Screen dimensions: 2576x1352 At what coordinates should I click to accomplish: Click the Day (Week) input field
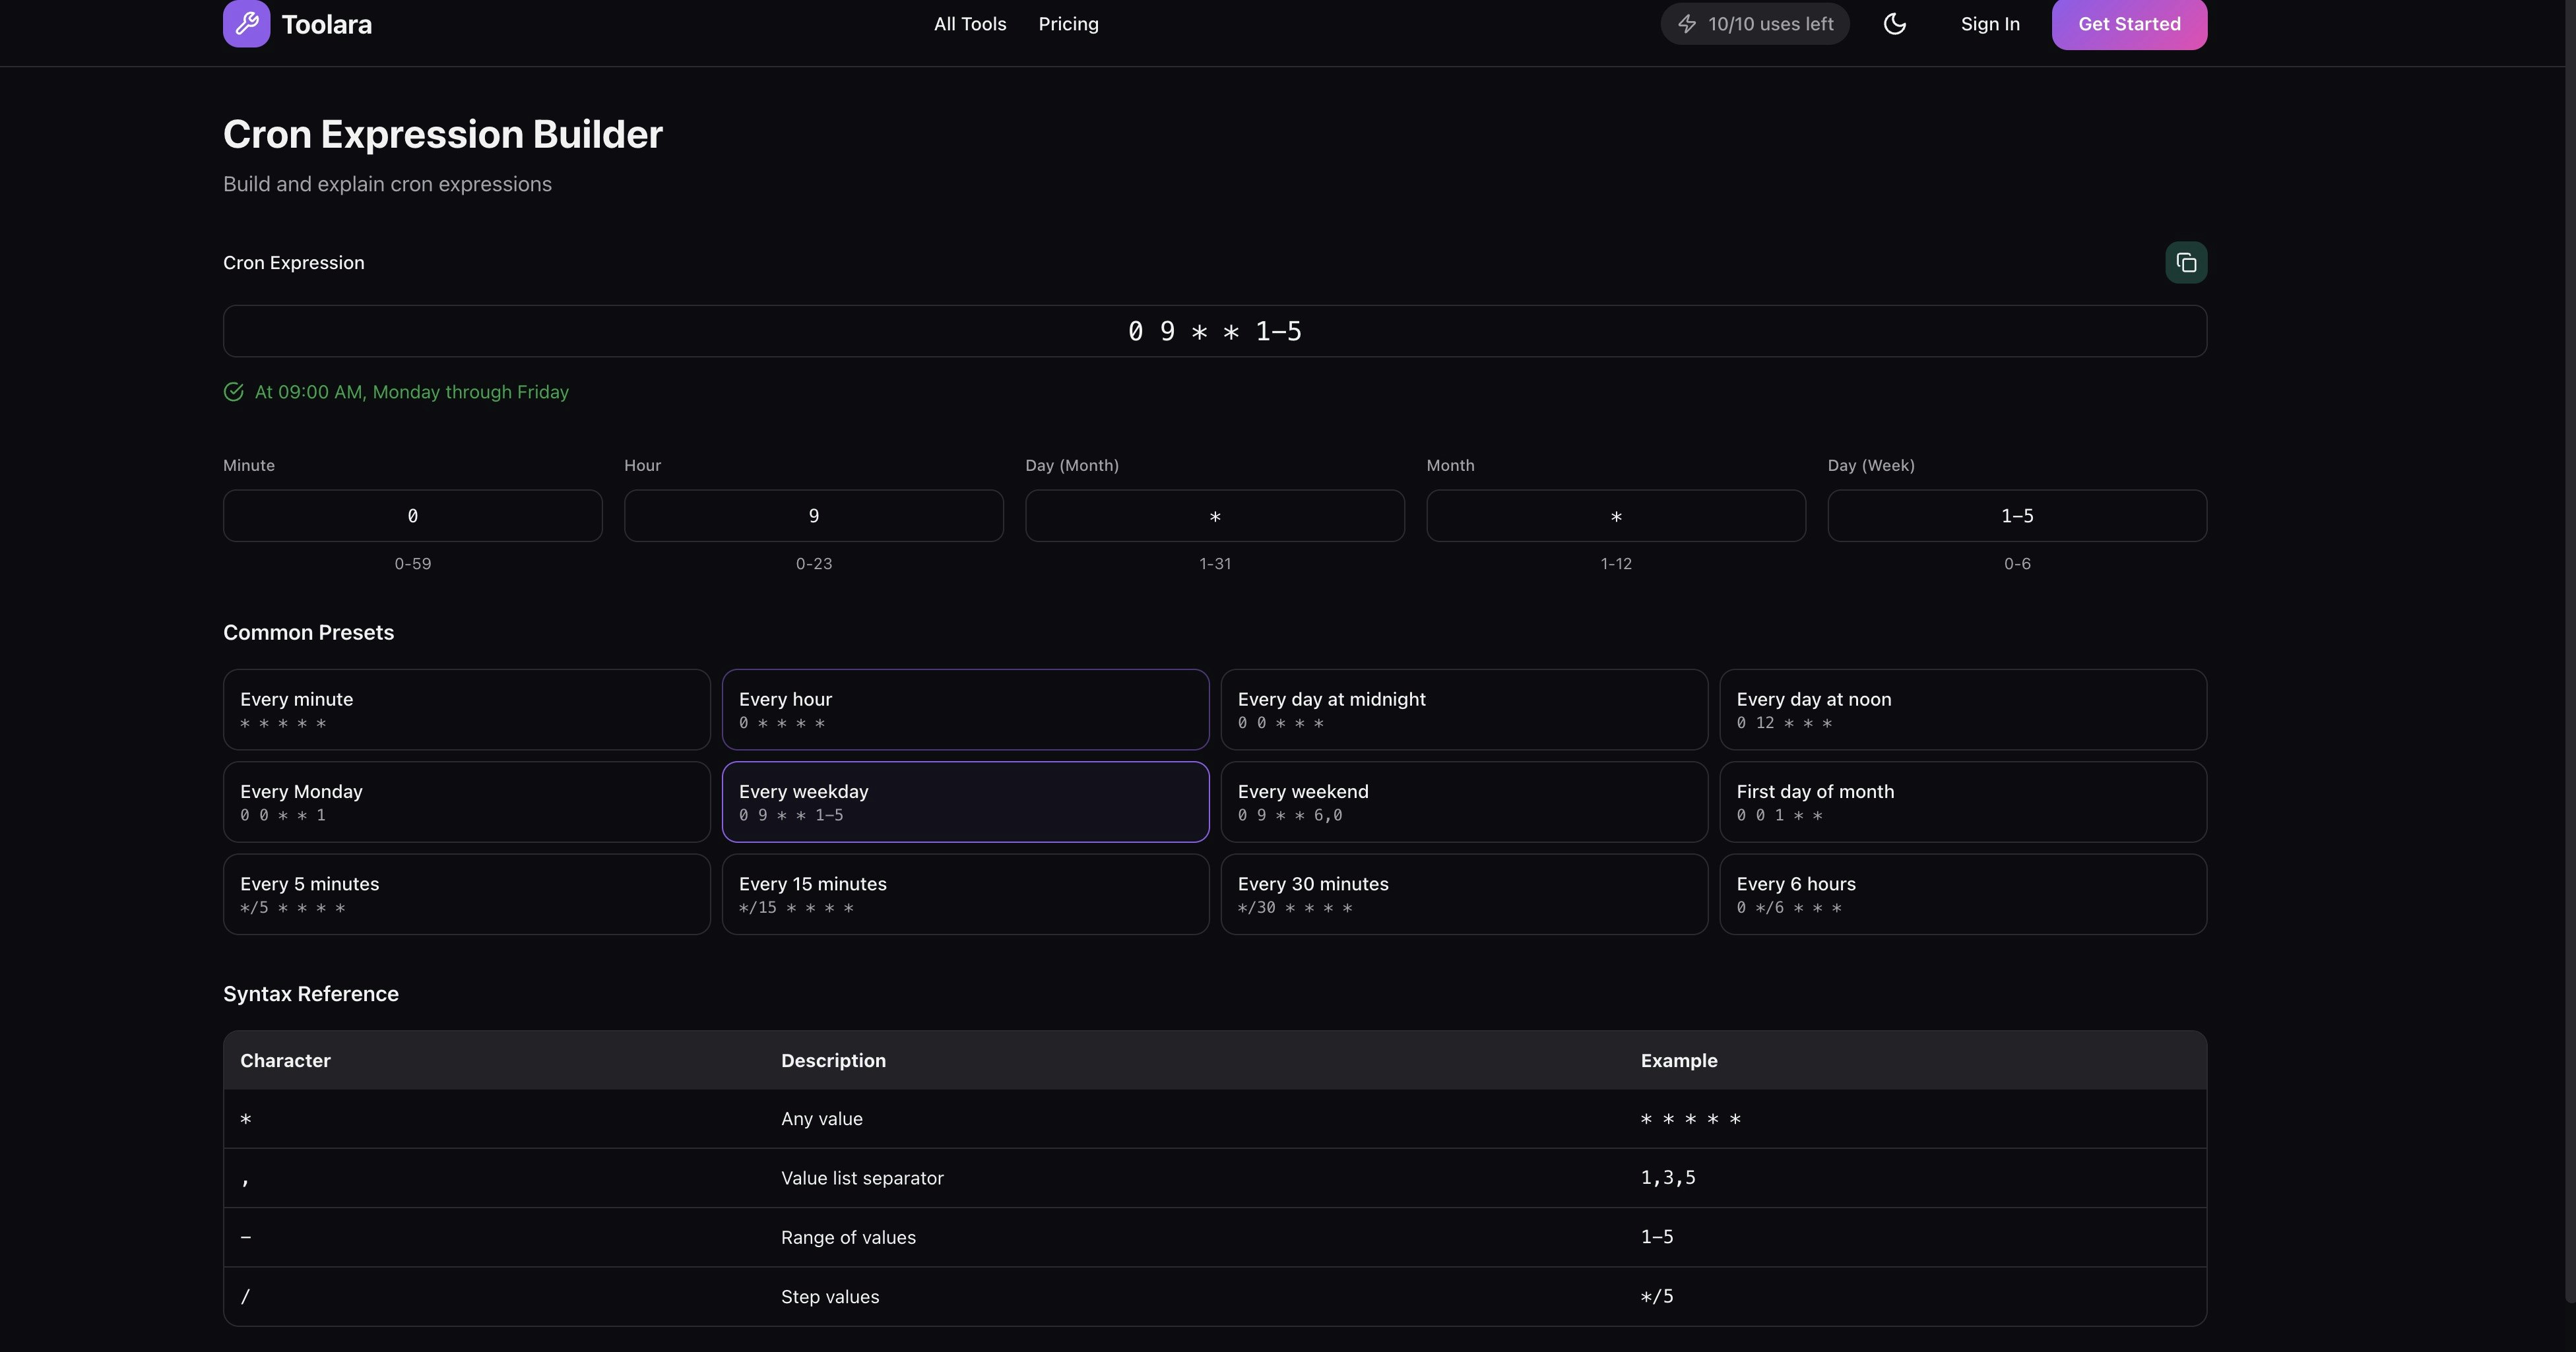click(2016, 516)
